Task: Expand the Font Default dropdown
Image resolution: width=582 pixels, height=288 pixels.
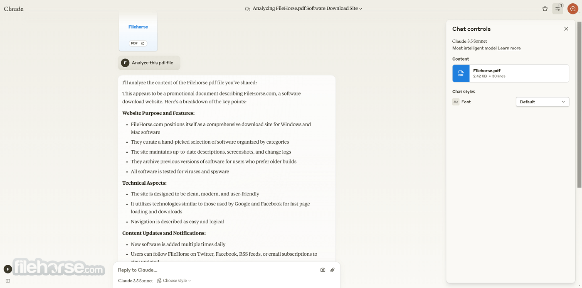Action: (543, 102)
